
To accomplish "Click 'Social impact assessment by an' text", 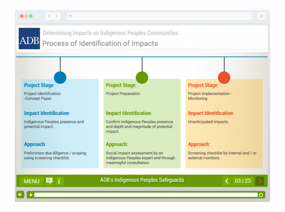I will tap(134, 153).
